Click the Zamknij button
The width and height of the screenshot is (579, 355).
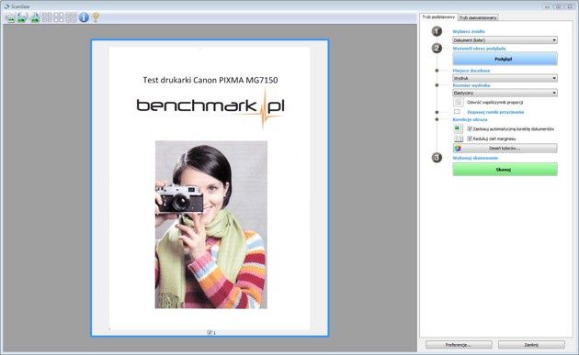pos(531,344)
